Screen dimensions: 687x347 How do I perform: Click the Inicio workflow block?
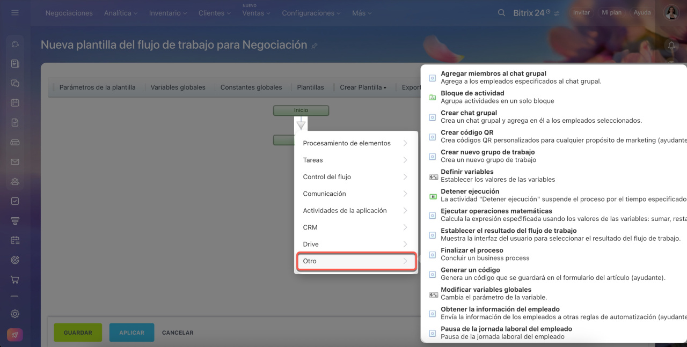point(301,110)
